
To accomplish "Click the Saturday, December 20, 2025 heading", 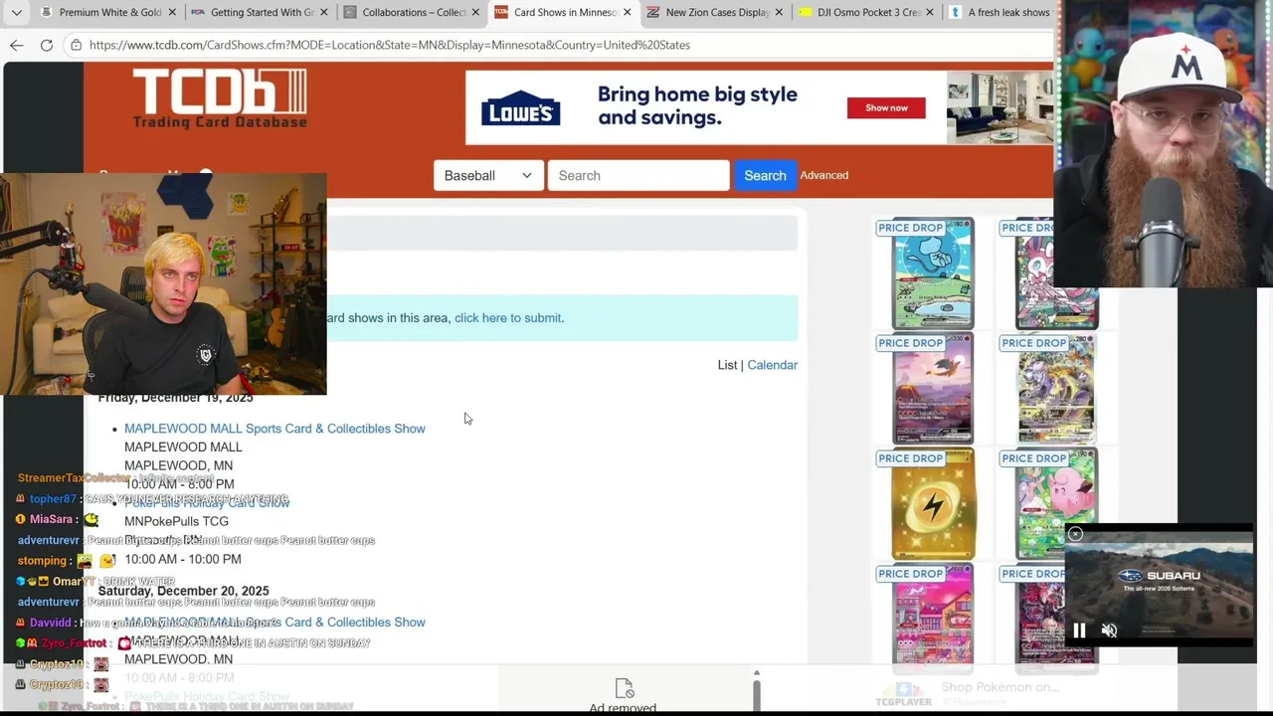I will [x=184, y=591].
